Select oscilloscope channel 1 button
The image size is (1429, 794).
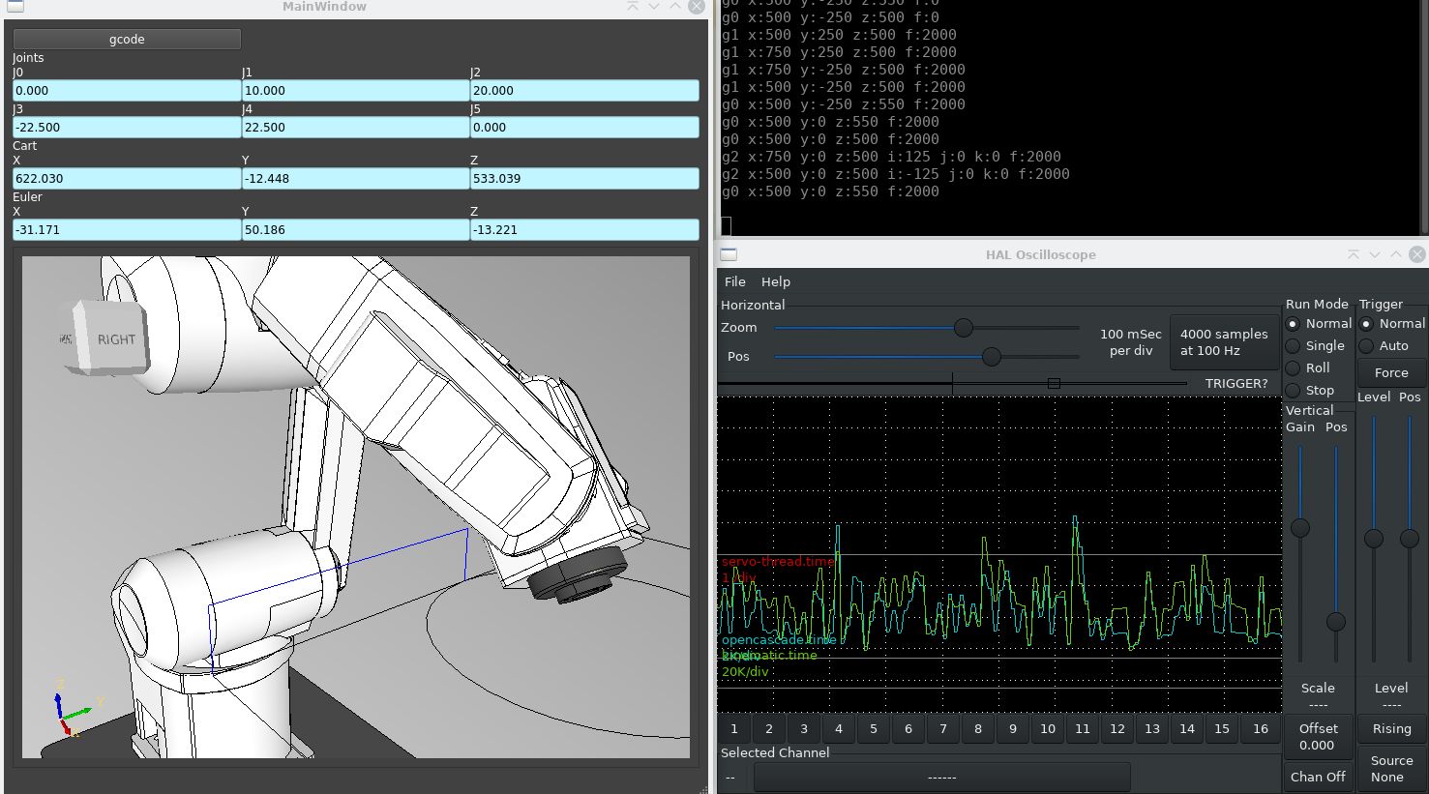pos(734,729)
